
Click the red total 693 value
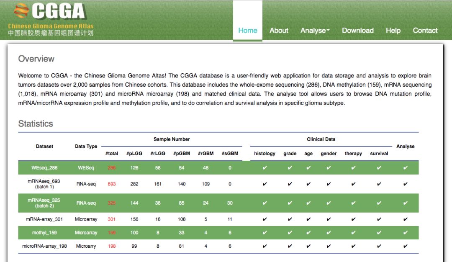click(x=112, y=184)
